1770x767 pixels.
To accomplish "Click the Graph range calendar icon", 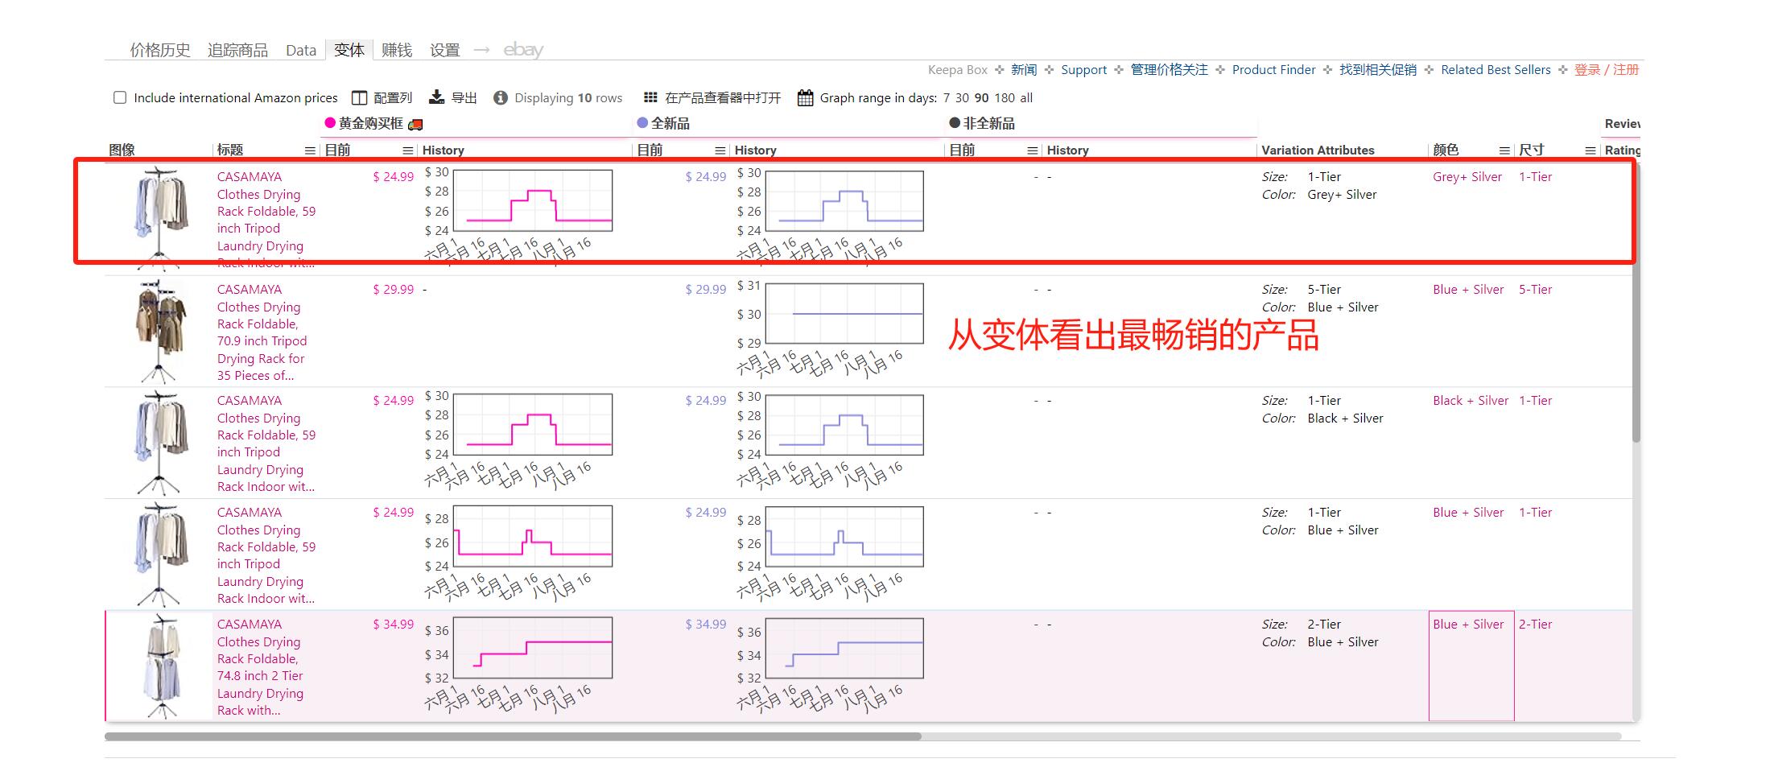I will point(805,98).
